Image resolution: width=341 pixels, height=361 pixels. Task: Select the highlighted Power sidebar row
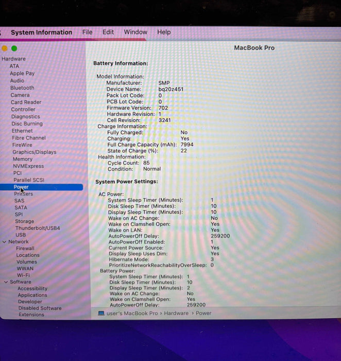pyautogui.click(x=41, y=187)
